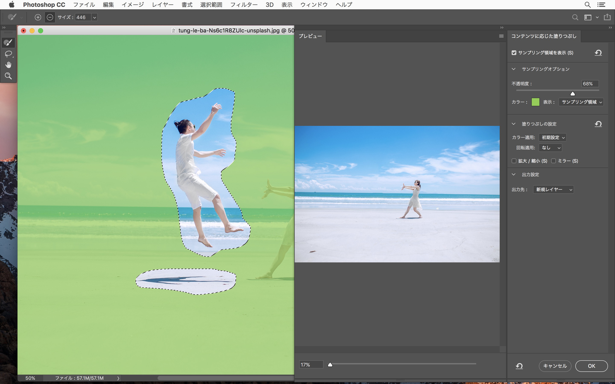This screenshot has height=384, width=615.
Task: Click the キャンセル button
Action: 555,366
